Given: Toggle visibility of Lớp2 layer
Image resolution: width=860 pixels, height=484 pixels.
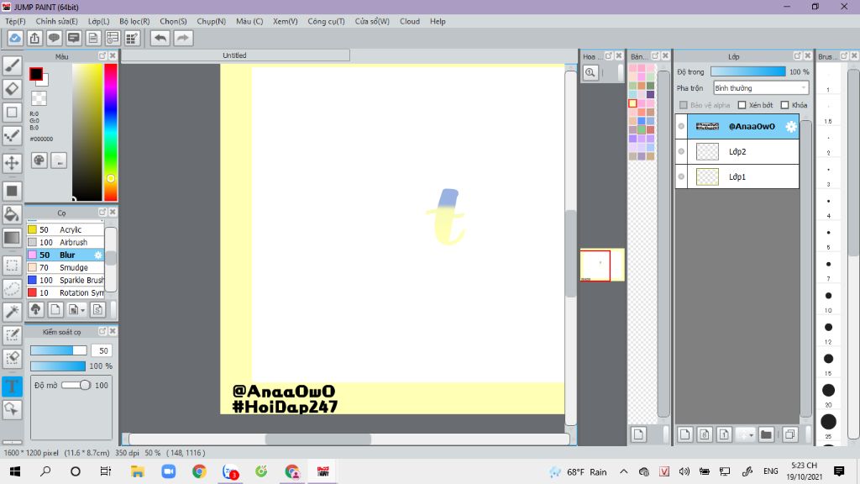Looking at the screenshot, I should [x=681, y=151].
